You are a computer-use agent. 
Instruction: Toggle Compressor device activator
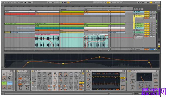pyautogui.click(x=87, y=71)
